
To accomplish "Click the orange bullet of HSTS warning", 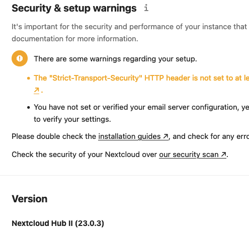I will [x=29, y=78].
